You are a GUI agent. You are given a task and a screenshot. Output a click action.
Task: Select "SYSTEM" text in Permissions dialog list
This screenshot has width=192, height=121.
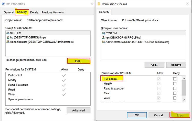(x=111, y=33)
